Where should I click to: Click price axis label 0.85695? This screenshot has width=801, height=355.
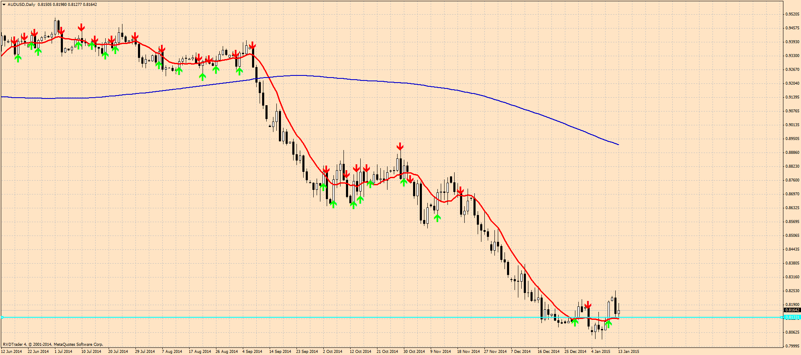(x=792, y=222)
